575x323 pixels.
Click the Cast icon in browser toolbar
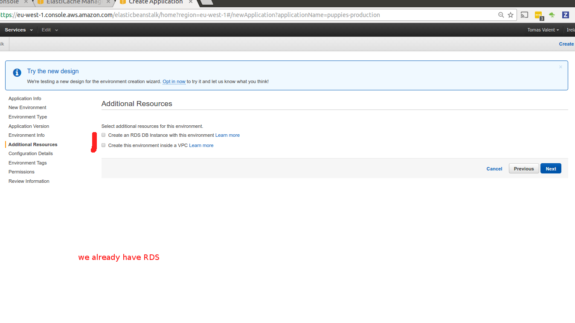click(525, 15)
